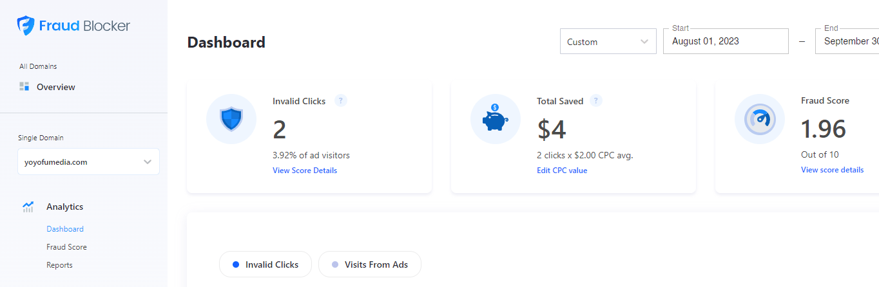Click the Overview grid icon
The width and height of the screenshot is (879, 287).
[24, 87]
